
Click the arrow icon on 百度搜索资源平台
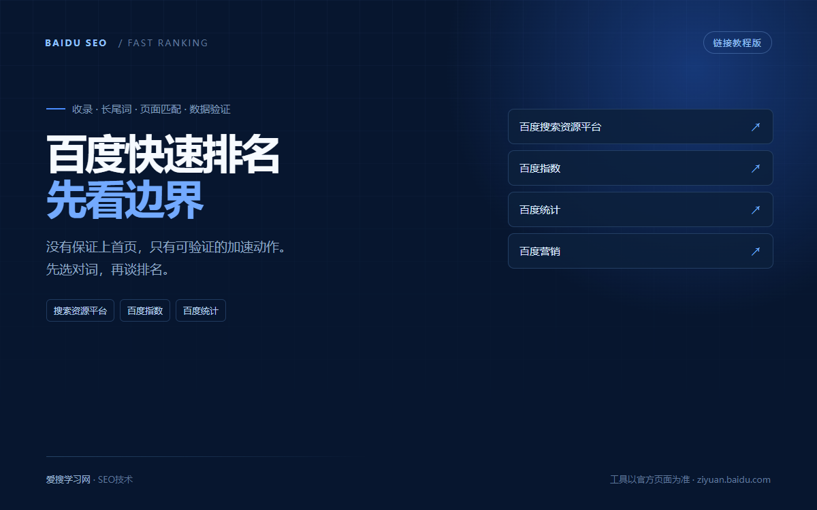point(755,127)
